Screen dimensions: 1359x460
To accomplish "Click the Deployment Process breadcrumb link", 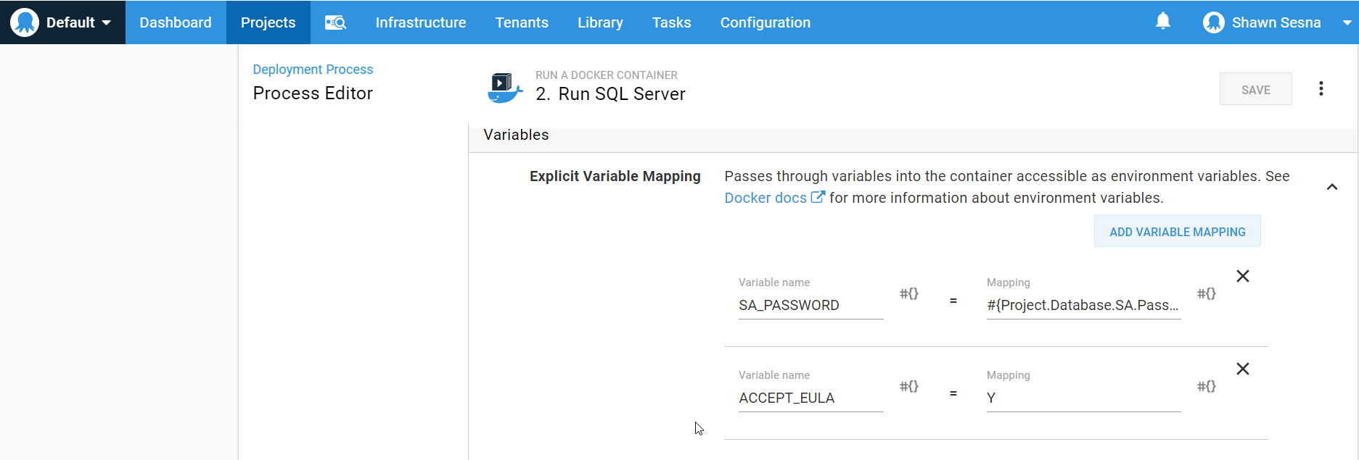I will tap(313, 70).
